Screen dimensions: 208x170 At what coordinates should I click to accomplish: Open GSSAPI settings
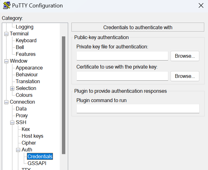37,163
